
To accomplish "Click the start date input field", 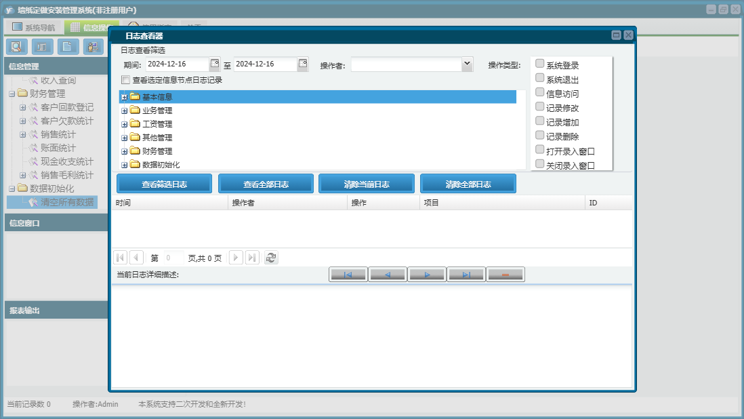I will (178, 64).
